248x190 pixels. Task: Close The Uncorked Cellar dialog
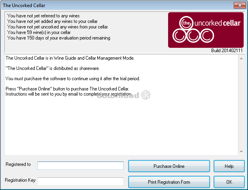(x=240, y=6)
